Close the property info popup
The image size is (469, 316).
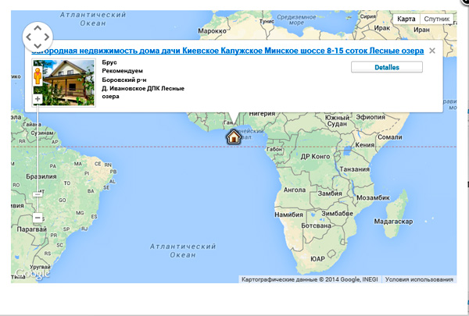coord(431,50)
